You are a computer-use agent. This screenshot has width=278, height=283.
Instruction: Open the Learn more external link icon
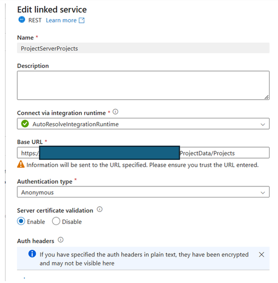pyautogui.click(x=82, y=20)
